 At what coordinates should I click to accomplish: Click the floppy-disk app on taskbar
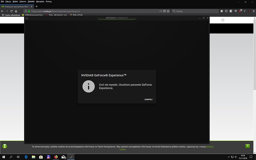48,157
